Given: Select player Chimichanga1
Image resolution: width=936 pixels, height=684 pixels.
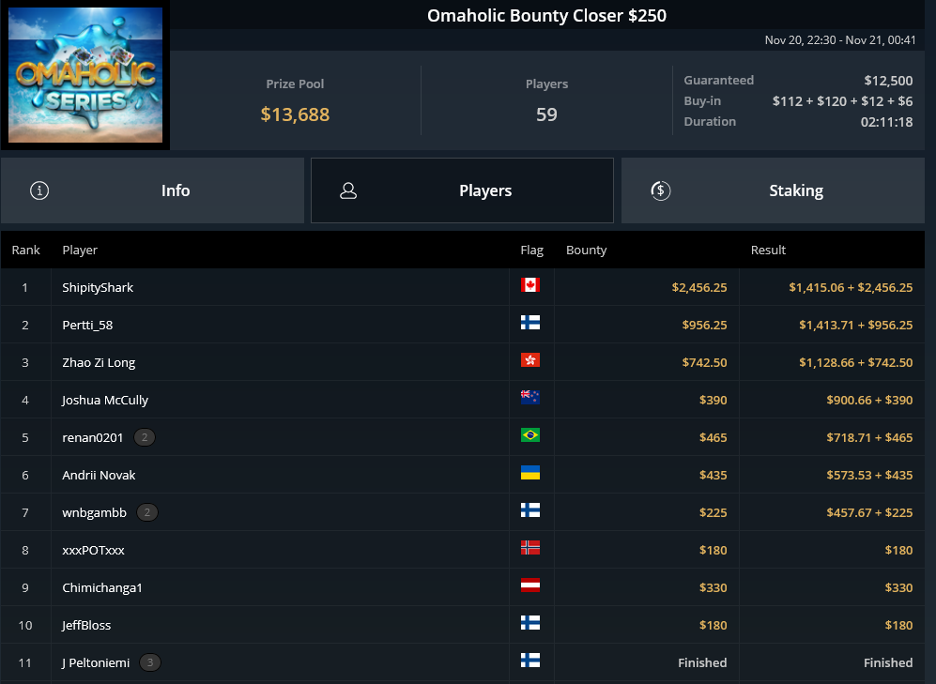Looking at the screenshot, I should (x=102, y=588).
